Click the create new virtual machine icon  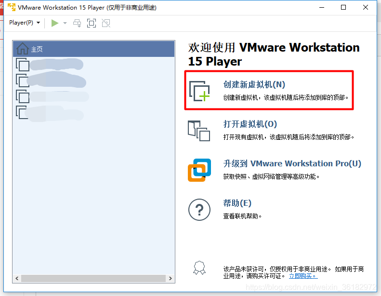[199, 91]
